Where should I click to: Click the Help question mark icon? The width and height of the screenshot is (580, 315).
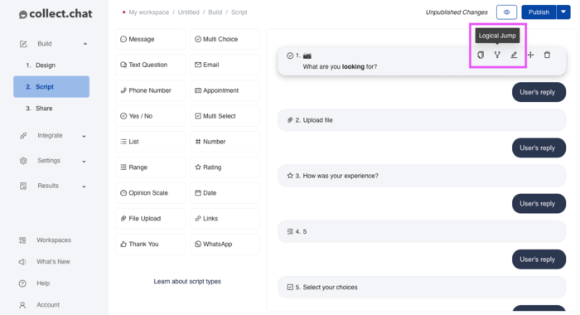coord(22,283)
